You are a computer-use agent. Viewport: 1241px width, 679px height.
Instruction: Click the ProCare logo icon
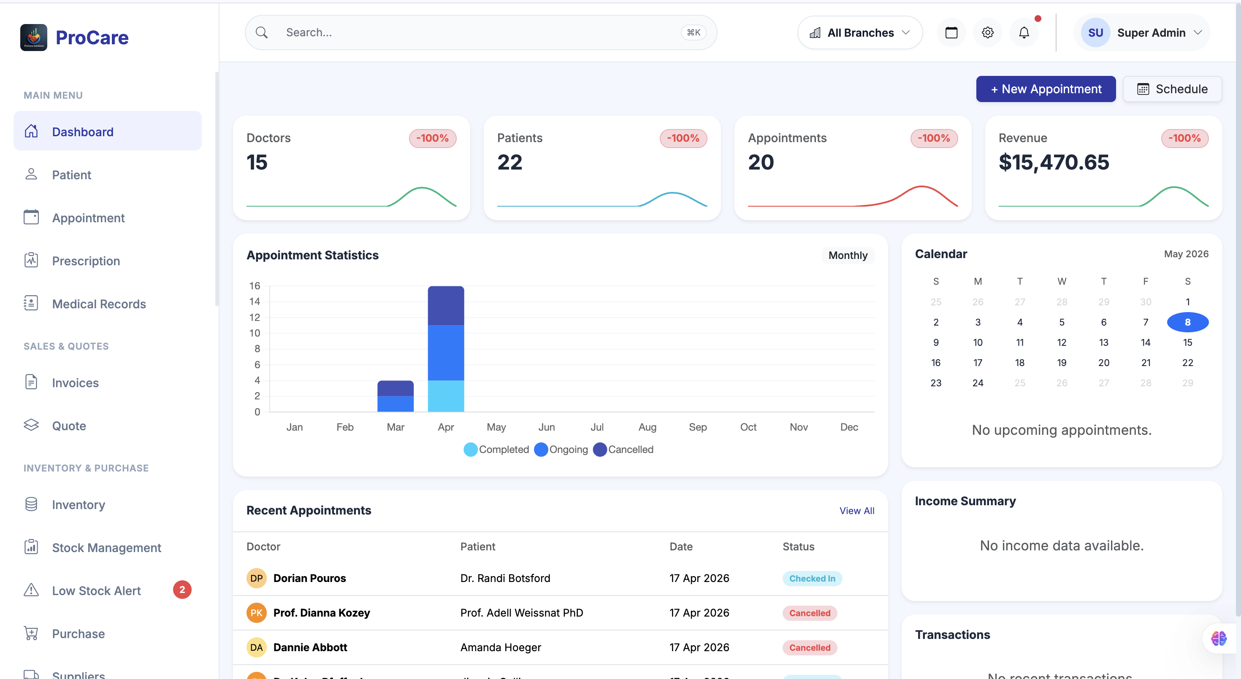[34, 37]
